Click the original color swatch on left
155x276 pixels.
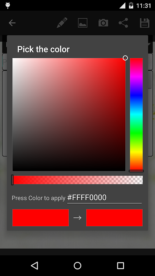(41, 218)
